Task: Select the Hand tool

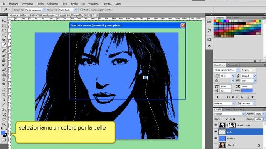Action: tap(4, 120)
